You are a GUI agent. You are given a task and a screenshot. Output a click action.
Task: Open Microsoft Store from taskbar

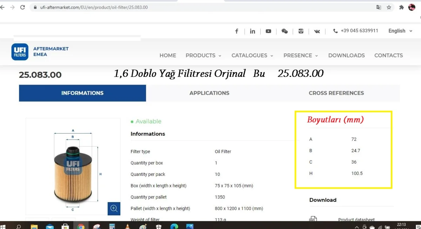coord(65,227)
